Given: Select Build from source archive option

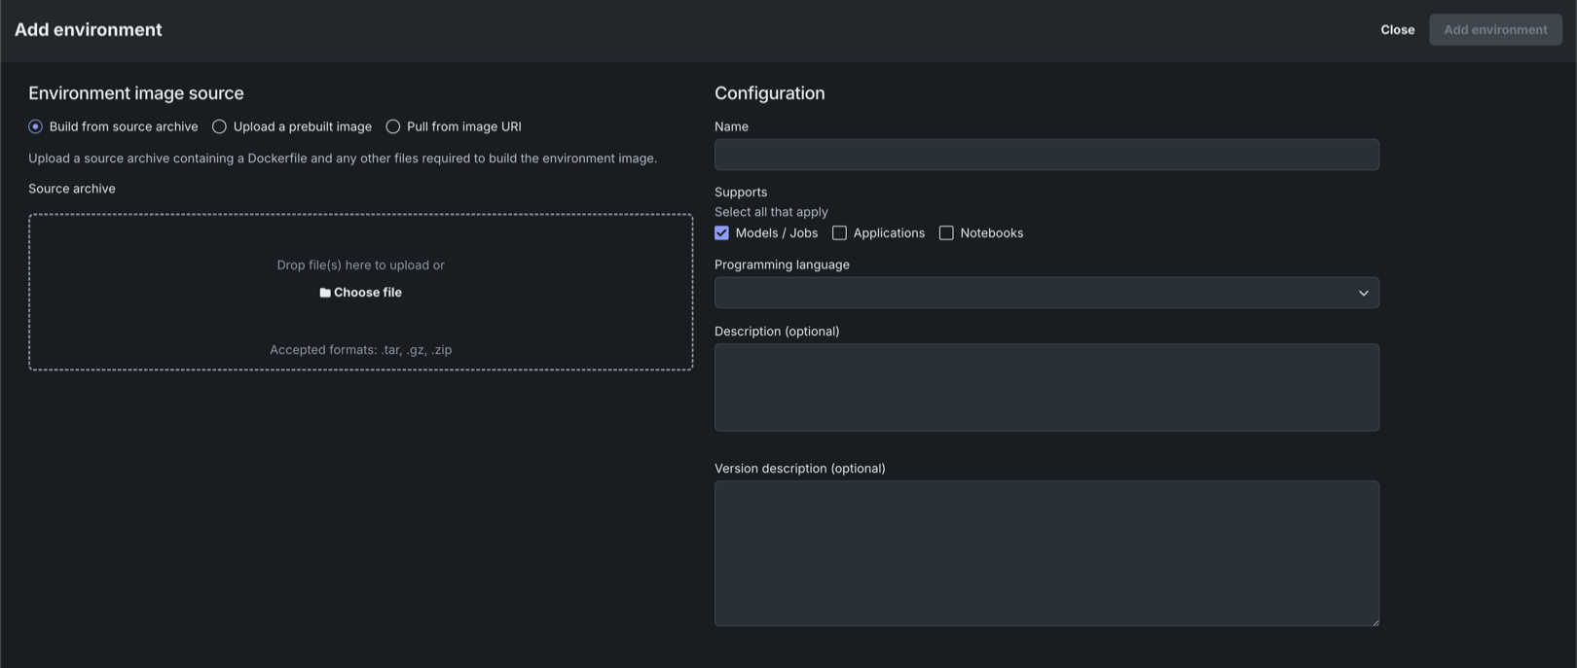Looking at the screenshot, I should 36,126.
